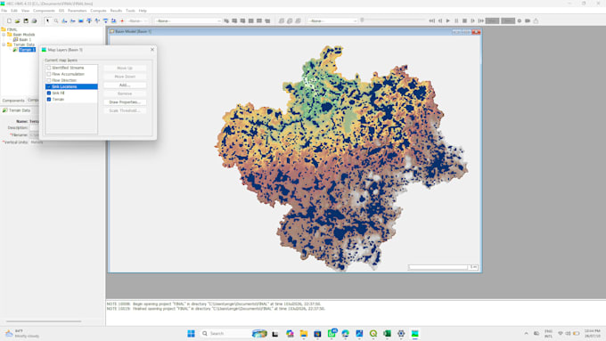Open project using the folder icon
606x341 pixels.
(18, 20)
